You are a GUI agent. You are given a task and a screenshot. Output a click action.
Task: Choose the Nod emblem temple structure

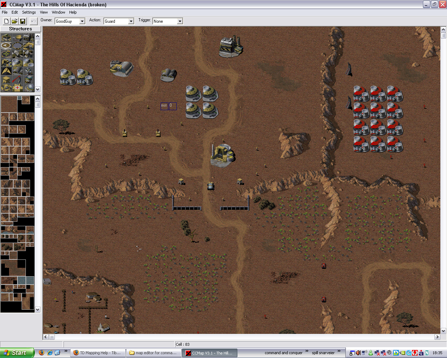(6, 71)
